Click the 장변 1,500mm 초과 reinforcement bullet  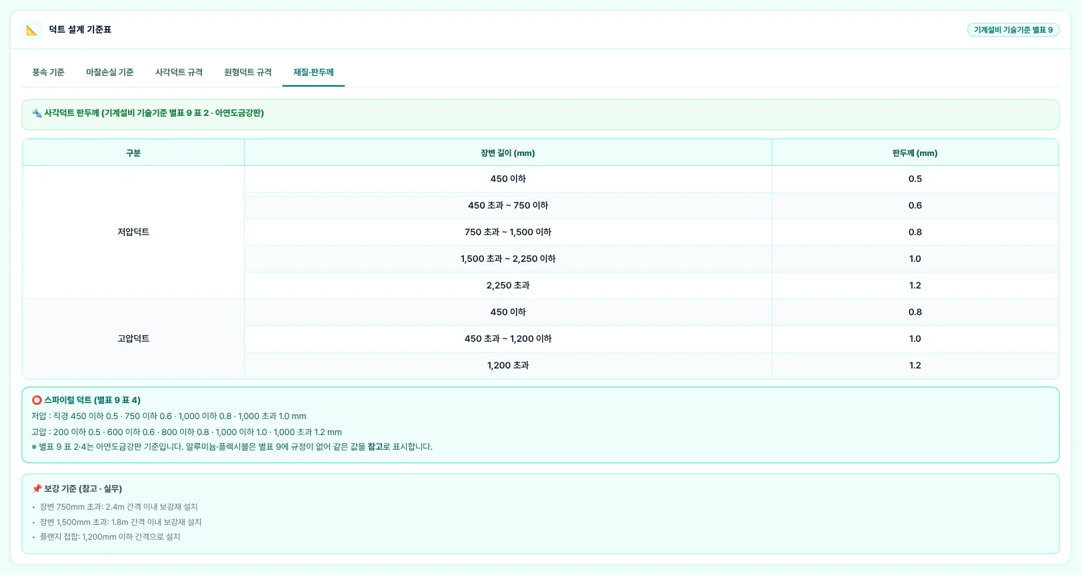[x=121, y=522]
